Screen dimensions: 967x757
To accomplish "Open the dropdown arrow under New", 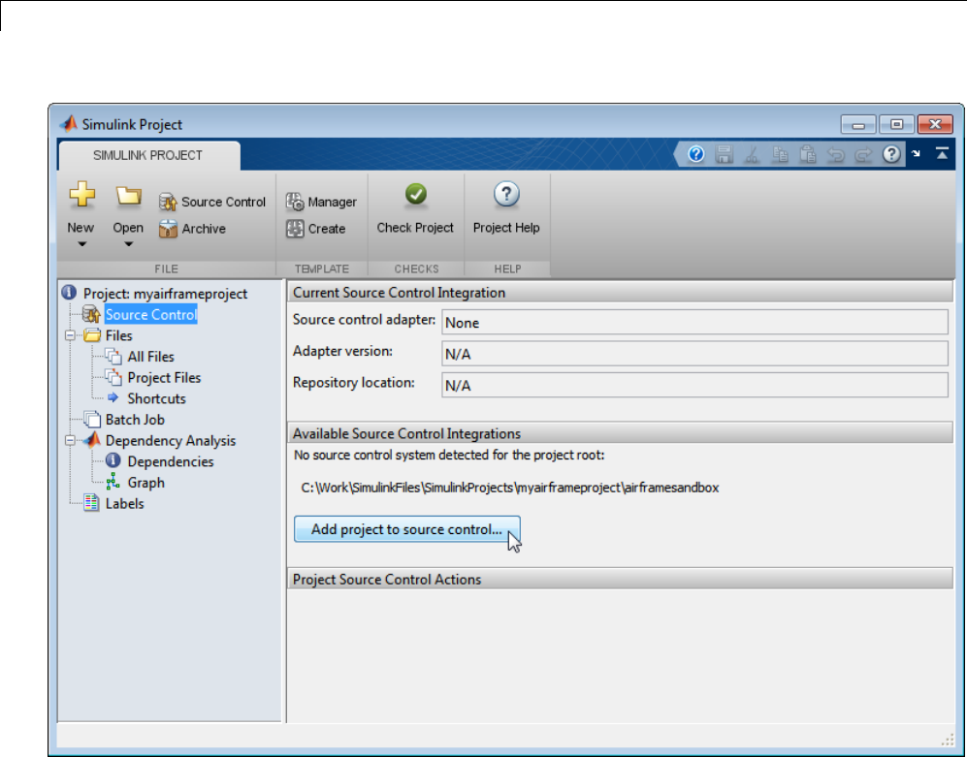I will [81, 244].
